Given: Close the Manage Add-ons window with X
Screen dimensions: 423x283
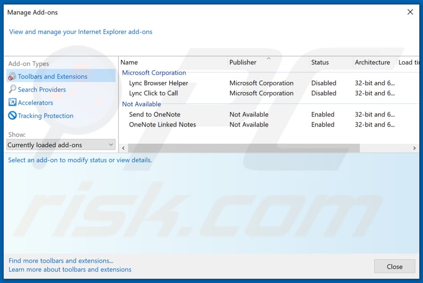Looking at the screenshot, I should [410, 12].
